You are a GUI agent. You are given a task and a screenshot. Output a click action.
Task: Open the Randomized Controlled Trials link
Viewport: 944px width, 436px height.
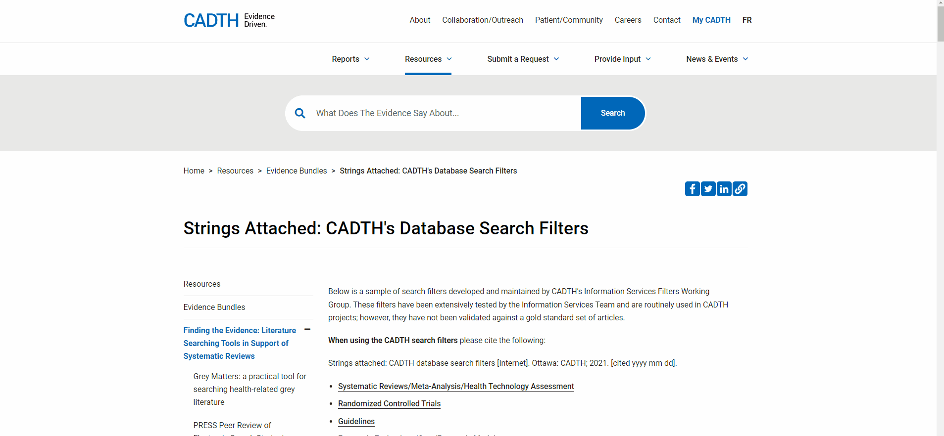[x=389, y=403]
